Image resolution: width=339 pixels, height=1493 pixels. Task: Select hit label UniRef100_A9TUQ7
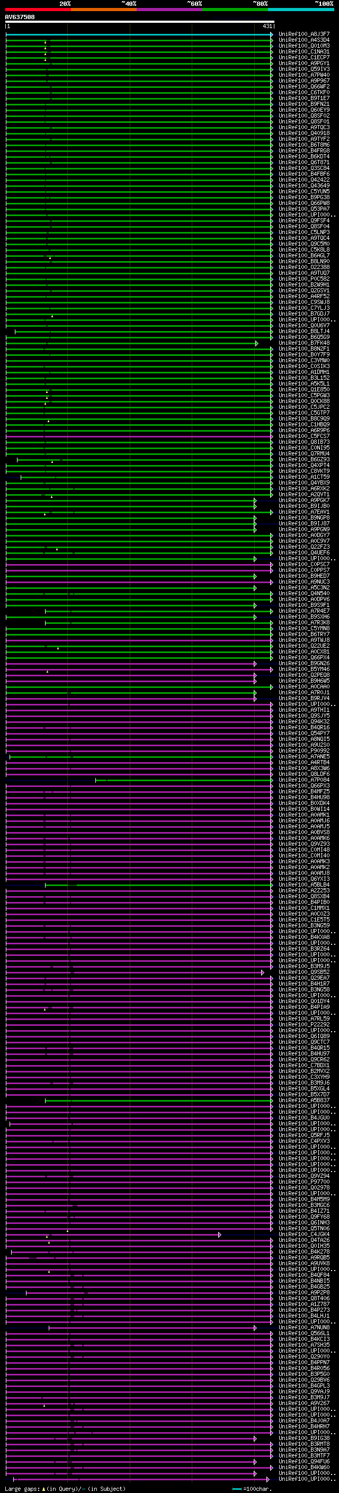304,273
